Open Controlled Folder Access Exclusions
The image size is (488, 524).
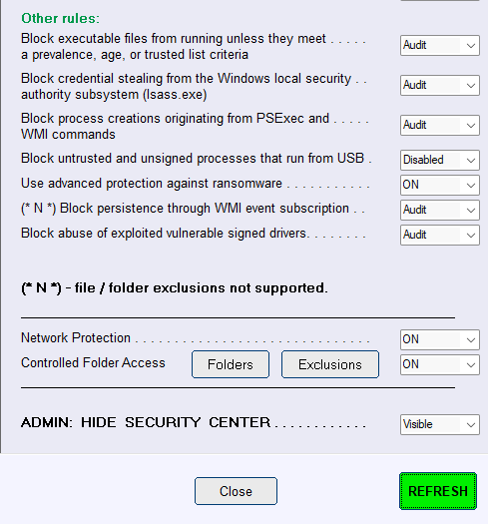coord(330,364)
